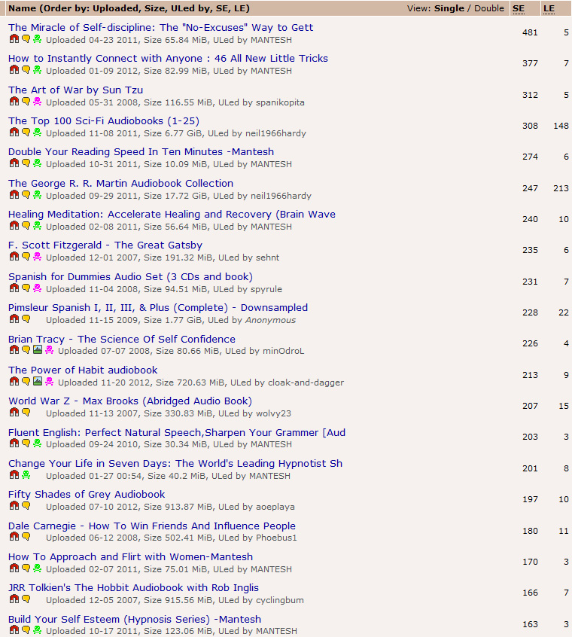This screenshot has height=637, width=575.
Task: Open Double Your Reading Speed In Ten Minutes
Action: [x=141, y=151]
